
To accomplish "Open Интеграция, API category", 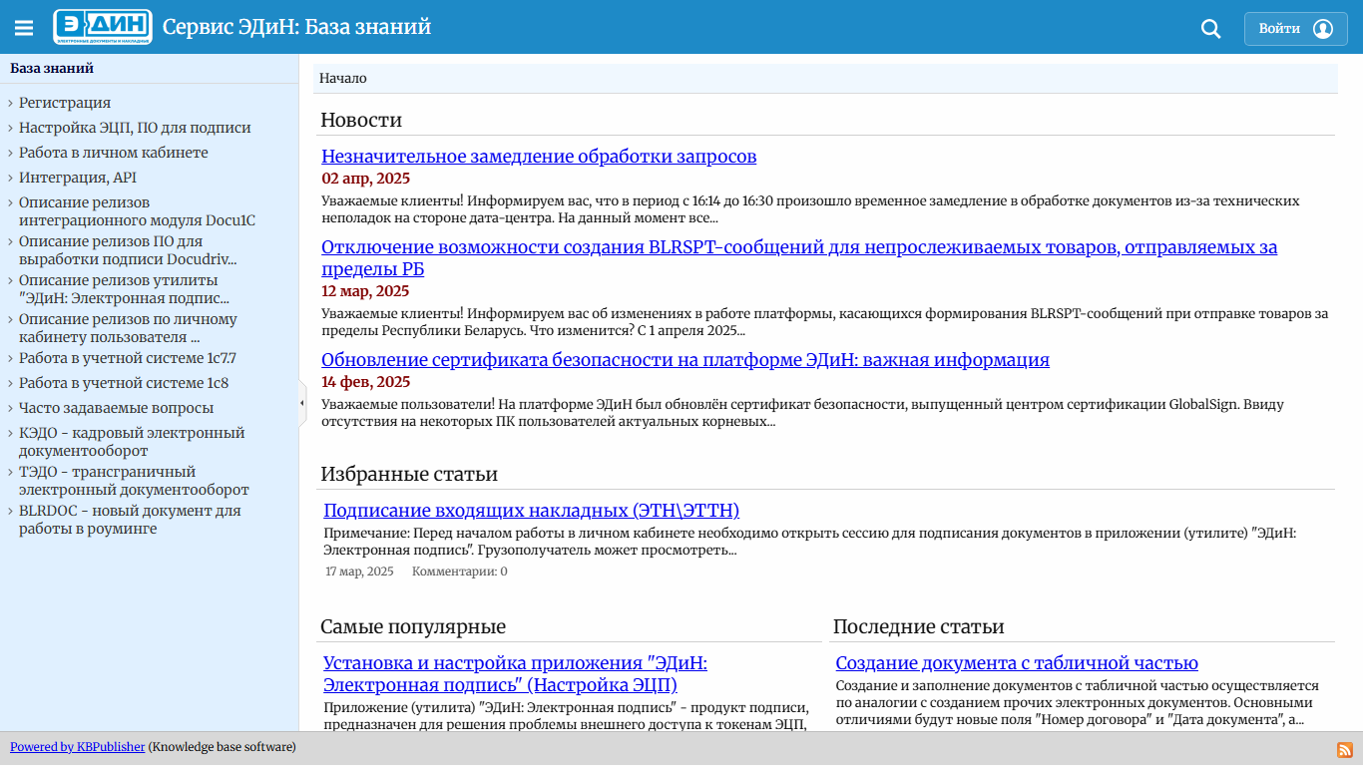I will click(x=78, y=178).
